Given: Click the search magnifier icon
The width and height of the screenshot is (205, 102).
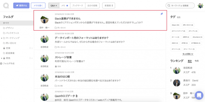Looking at the screenshot, I should coord(169,6).
